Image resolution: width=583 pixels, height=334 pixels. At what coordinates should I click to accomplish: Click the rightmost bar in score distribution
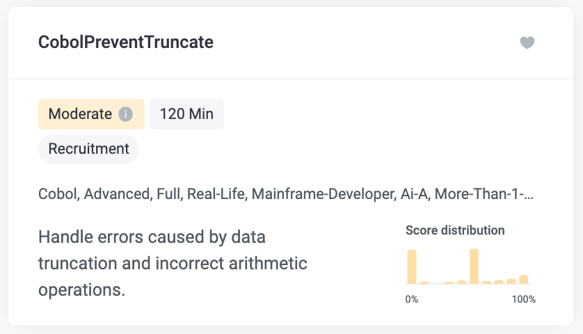[523, 279]
